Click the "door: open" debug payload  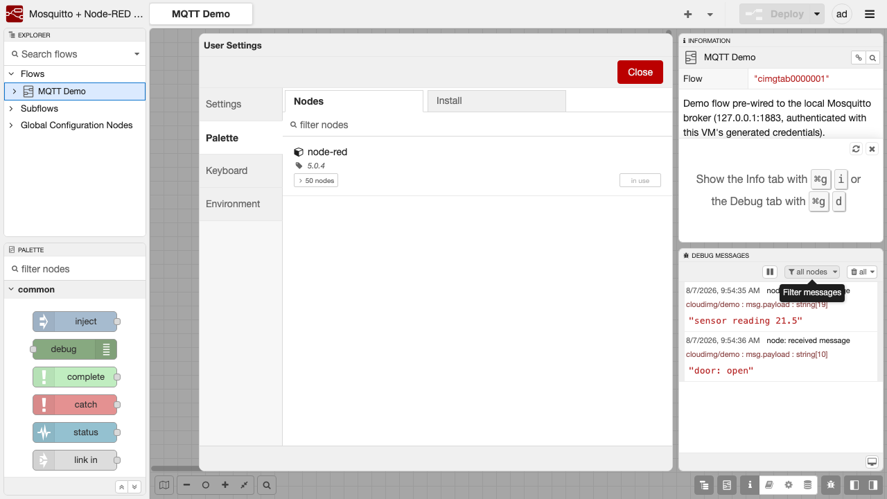tap(721, 371)
